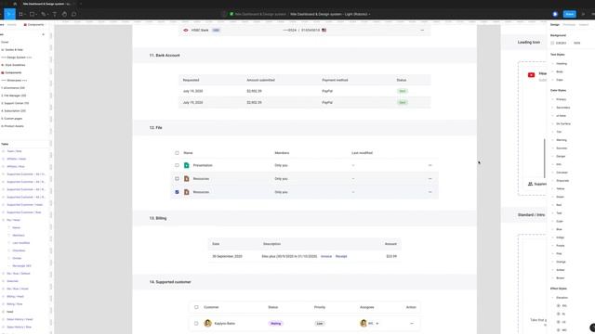Select the 11. Bank Account section heading

pyautogui.click(x=165, y=56)
